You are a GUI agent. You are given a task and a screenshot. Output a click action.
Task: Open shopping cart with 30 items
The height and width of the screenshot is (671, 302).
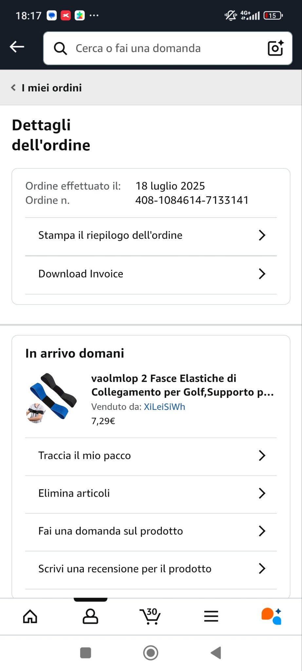[x=150, y=616]
